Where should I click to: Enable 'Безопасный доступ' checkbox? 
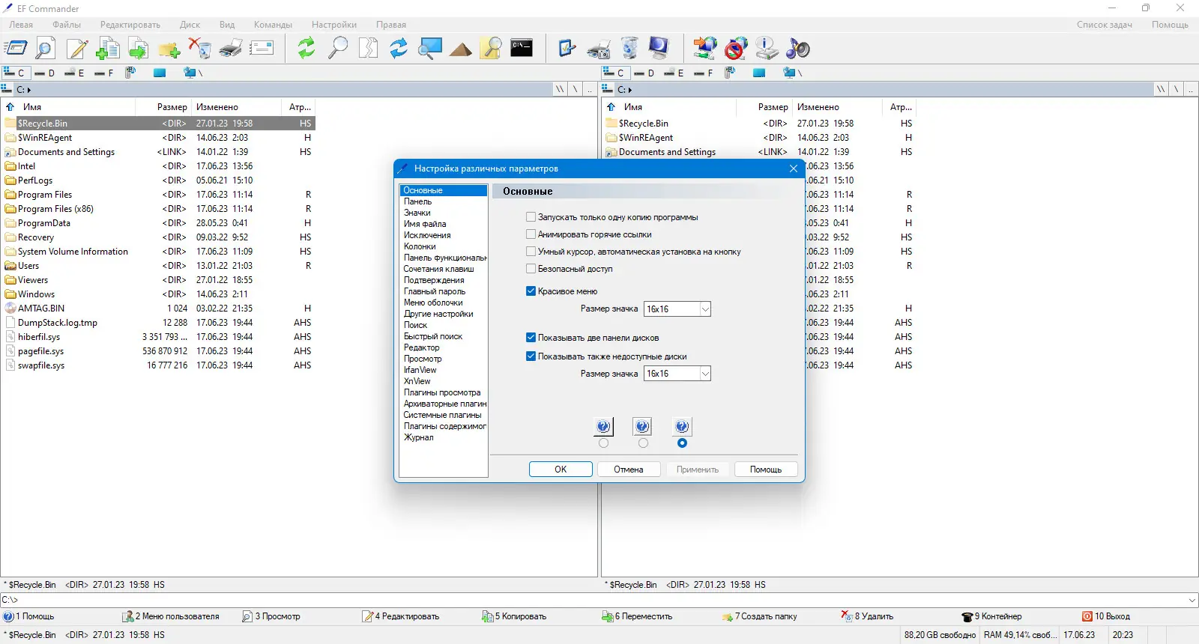[x=531, y=269]
